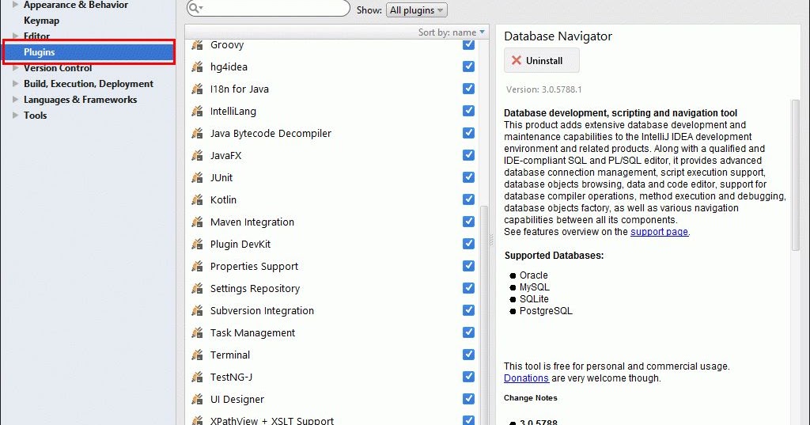The image size is (810, 425).
Task: Click the red X uninstall icon
Action: (x=516, y=60)
